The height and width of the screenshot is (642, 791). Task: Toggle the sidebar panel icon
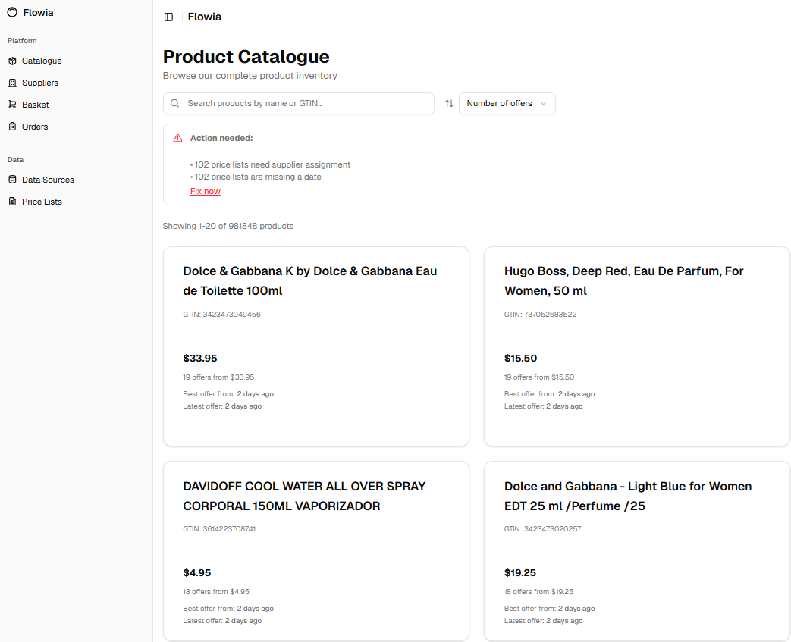click(169, 17)
